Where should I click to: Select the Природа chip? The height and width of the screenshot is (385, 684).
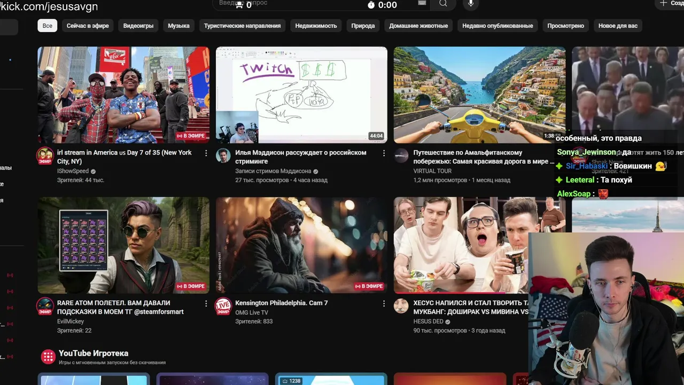(x=363, y=26)
